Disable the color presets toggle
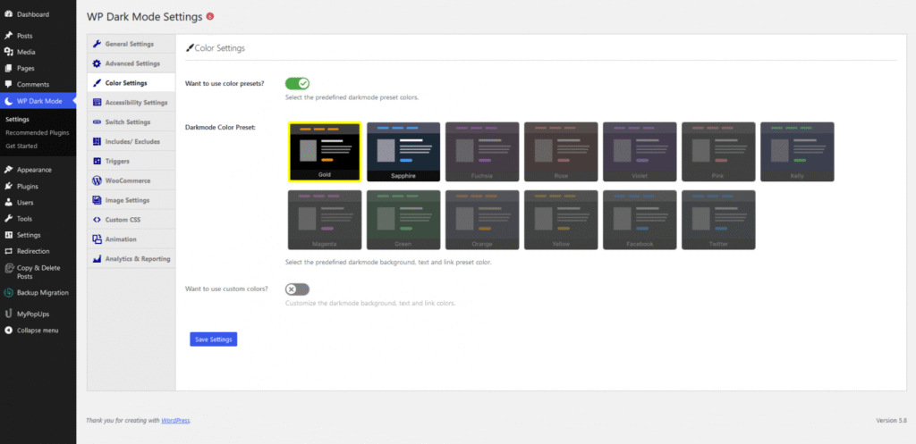 297,83
